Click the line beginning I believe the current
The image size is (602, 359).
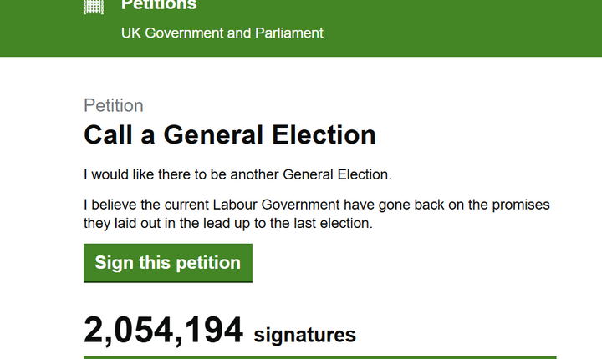[x=317, y=205]
